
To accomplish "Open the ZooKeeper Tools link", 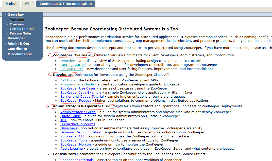I will 74,140.
